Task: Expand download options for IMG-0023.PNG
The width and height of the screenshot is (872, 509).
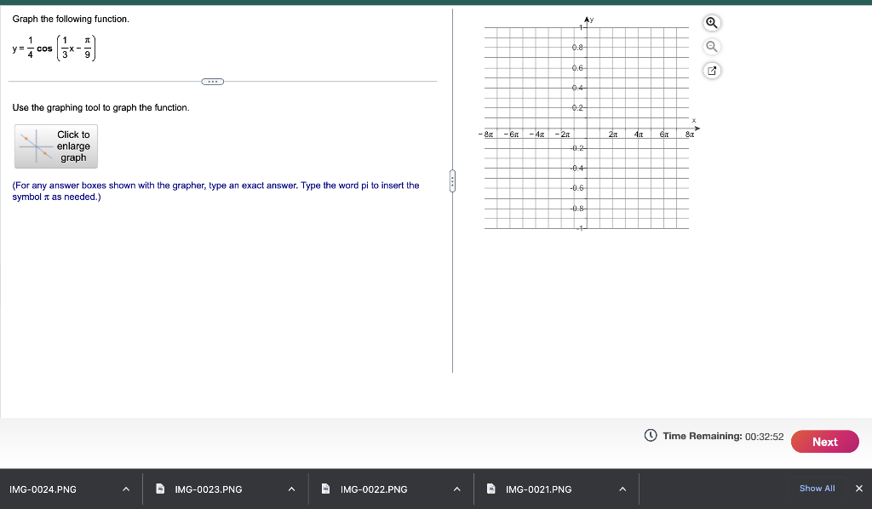Action: (290, 489)
